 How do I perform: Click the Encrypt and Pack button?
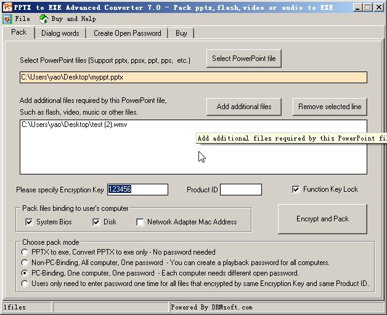322,219
